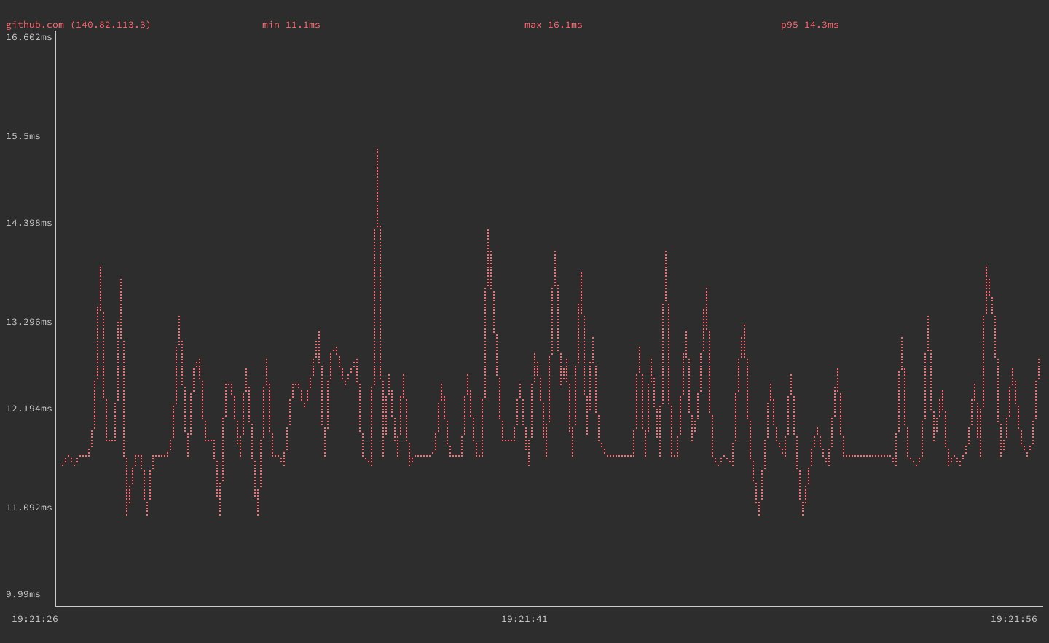Select the 12.194ms axis label

(x=28, y=409)
